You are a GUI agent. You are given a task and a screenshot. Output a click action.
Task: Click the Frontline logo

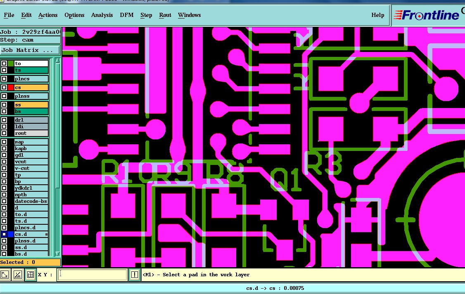(427, 15)
